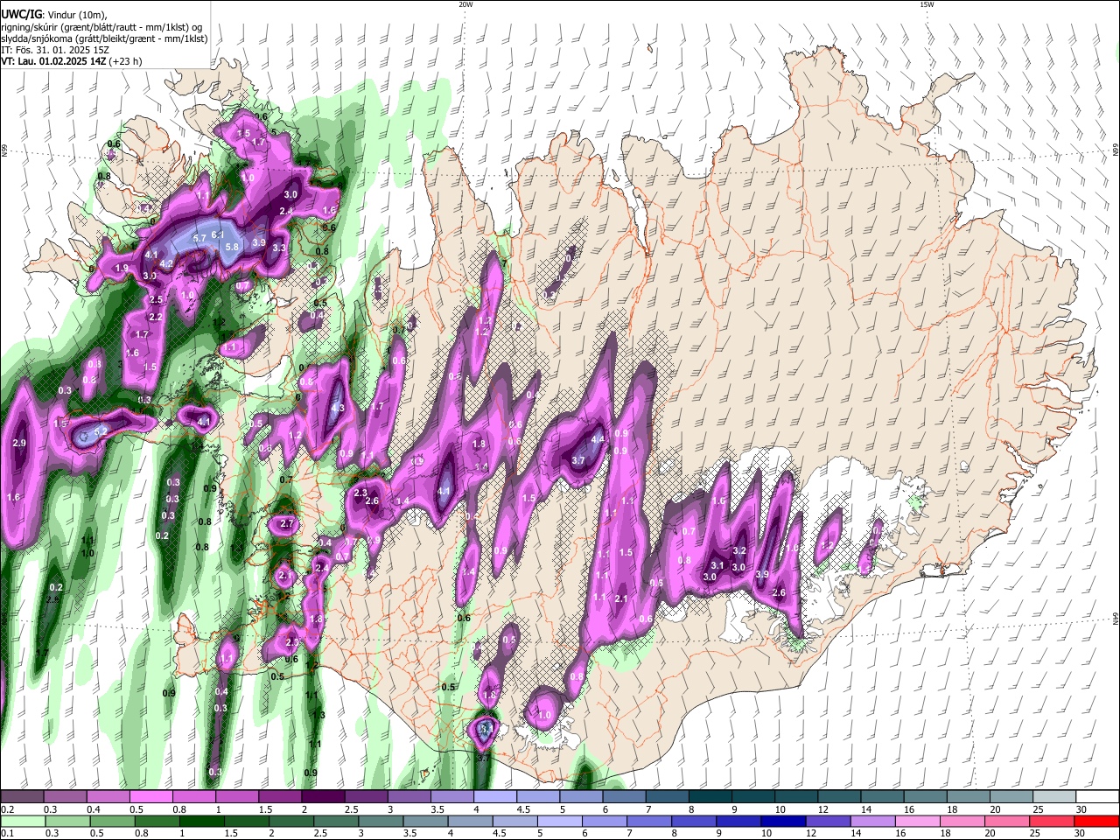Screen dimensions: 1120x840
Task: Click the 'UWC/IG' title text
Action: 21,13
